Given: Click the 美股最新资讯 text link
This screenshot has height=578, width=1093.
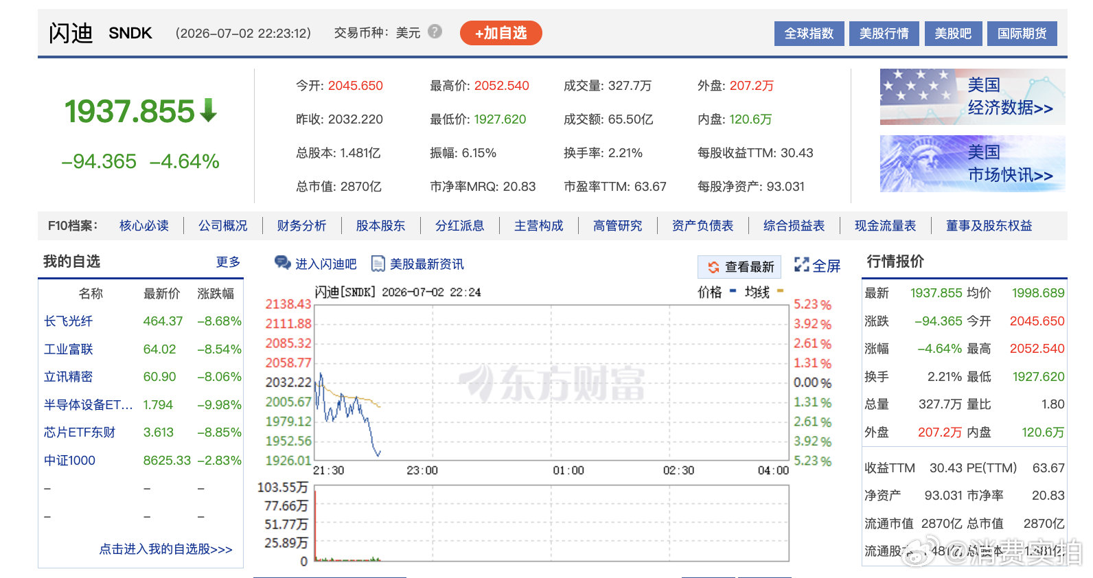Looking at the screenshot, I should pyautogui.click(x=426, y=264).
